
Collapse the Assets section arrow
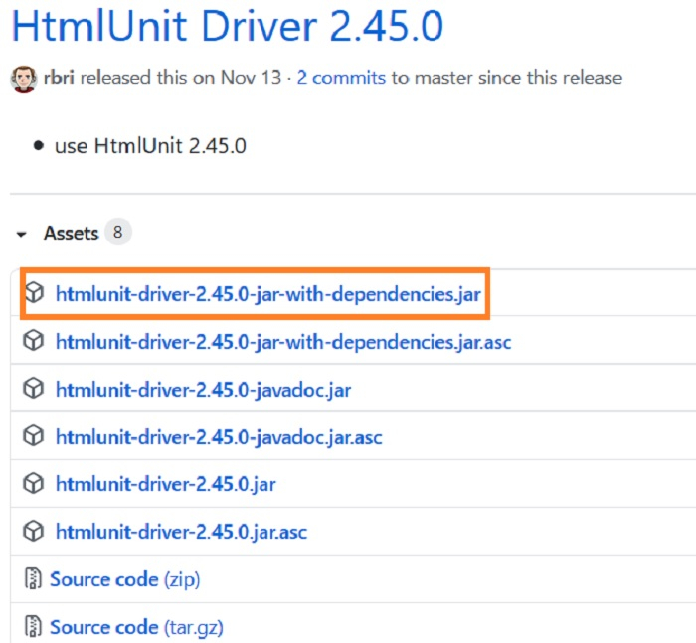(x=21, y=234)
